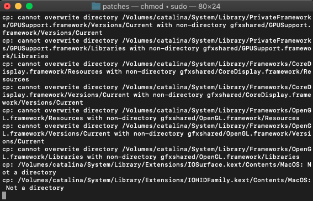The width and height of the screenshot is (313, 201).
Task: Click 's/GPUSupport.framework/Libraries with non-directory' line
Action: pos(157,48)
